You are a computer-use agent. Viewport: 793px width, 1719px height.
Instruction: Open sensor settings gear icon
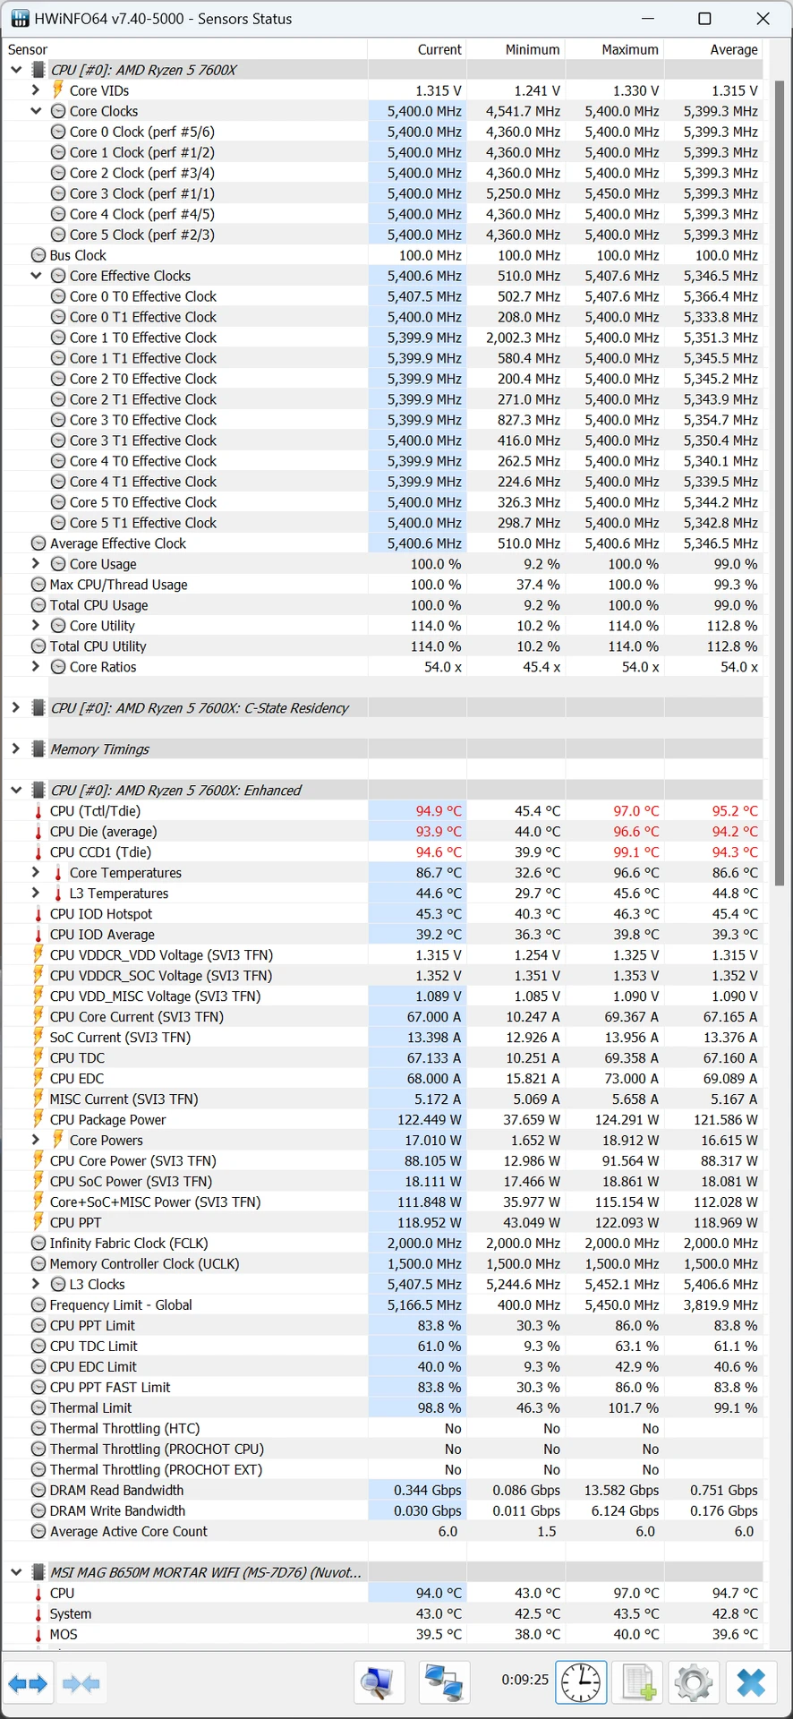(x=693, y=1684)
